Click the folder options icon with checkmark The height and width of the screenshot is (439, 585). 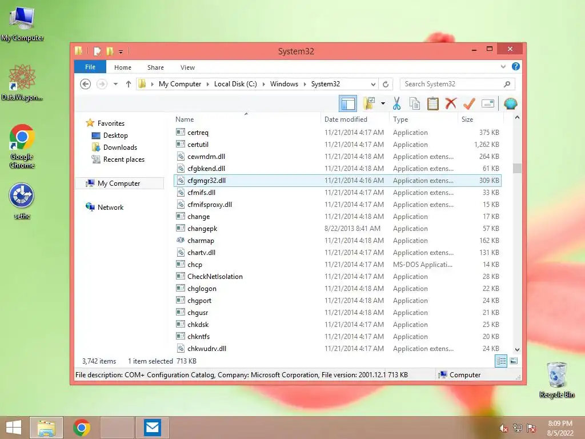369,103
